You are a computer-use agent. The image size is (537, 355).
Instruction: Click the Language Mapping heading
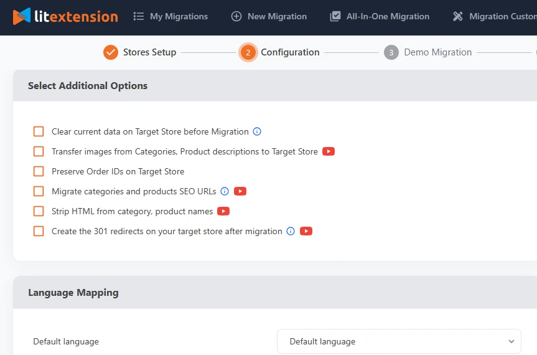tap(73, 293)
